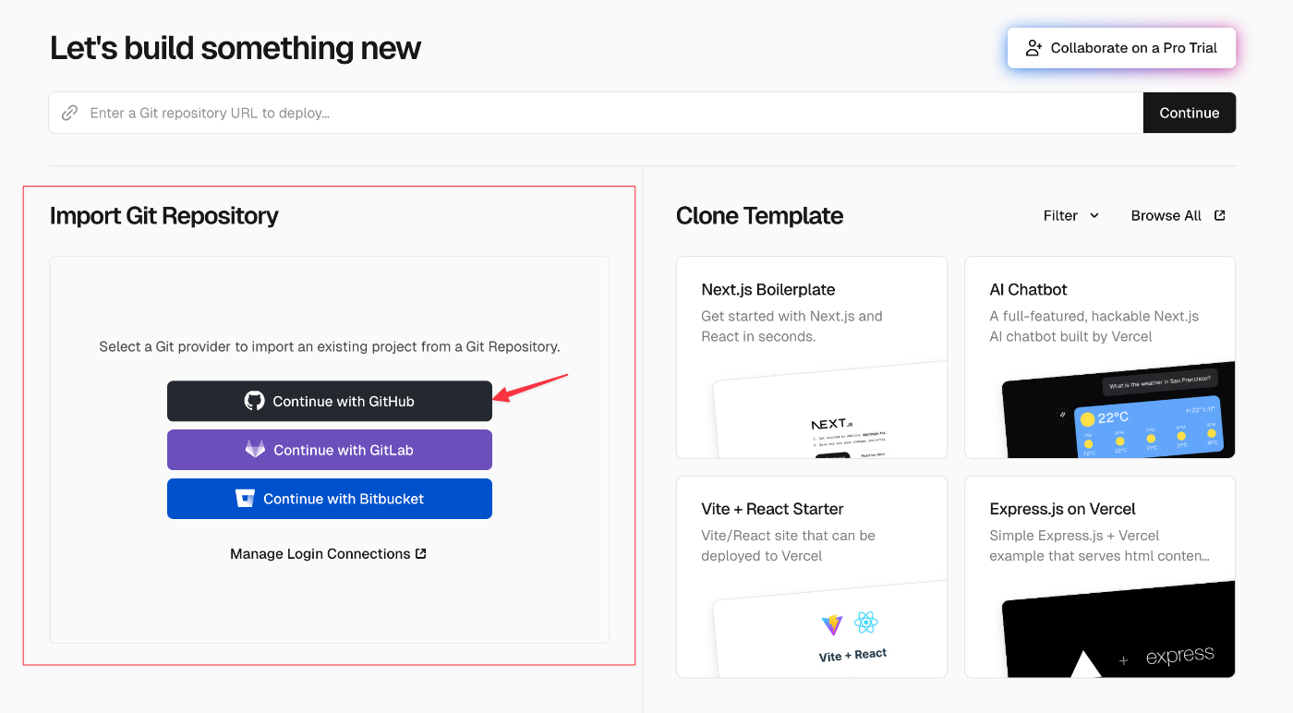Image resolution: width=1293 pixels, height=713 pixels.
Task: Continue with GitLab
Action: point(330,450)
